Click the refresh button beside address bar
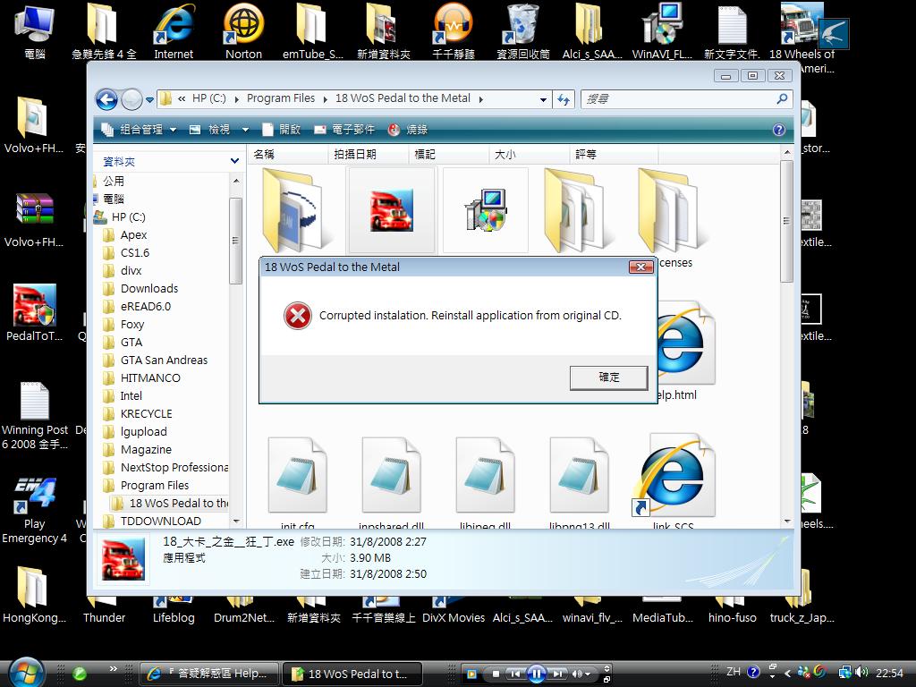 pos(564,99)
